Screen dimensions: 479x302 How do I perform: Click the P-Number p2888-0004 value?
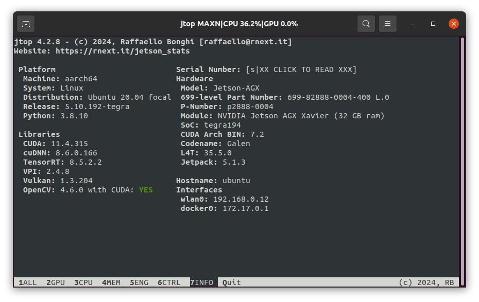coord(250,106)
